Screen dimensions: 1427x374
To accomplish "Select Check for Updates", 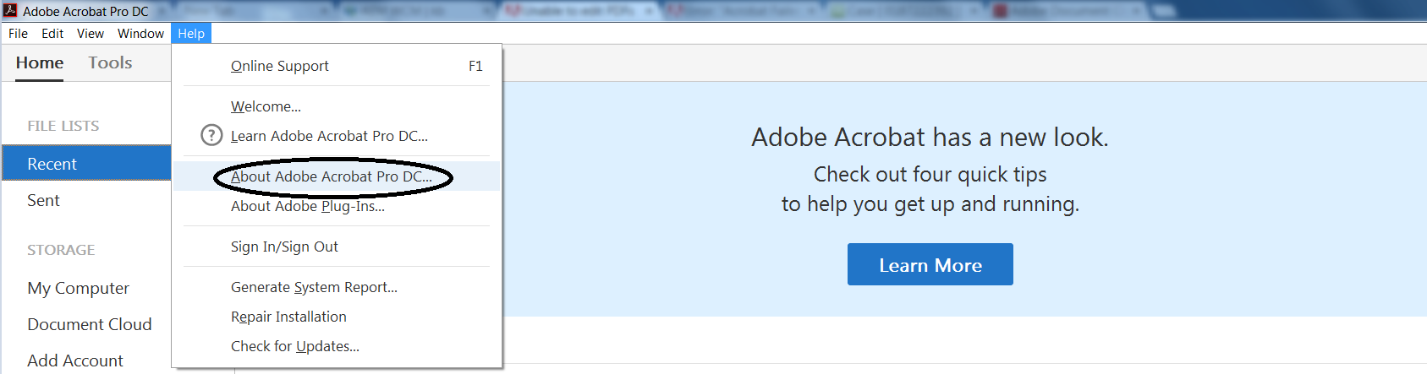I will click(x=294, y=346).
